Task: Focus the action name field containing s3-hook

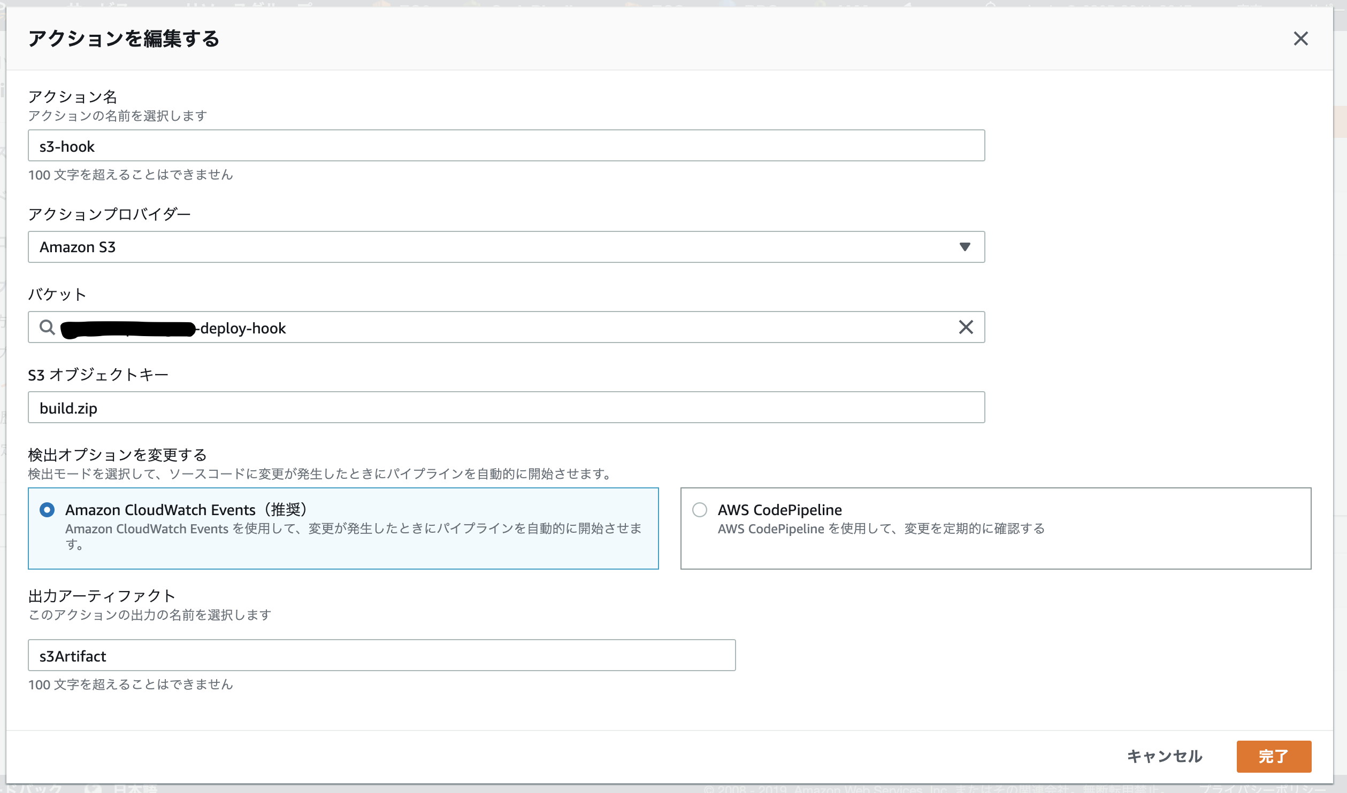Action: pyautogui.click(x=506, y=146)
